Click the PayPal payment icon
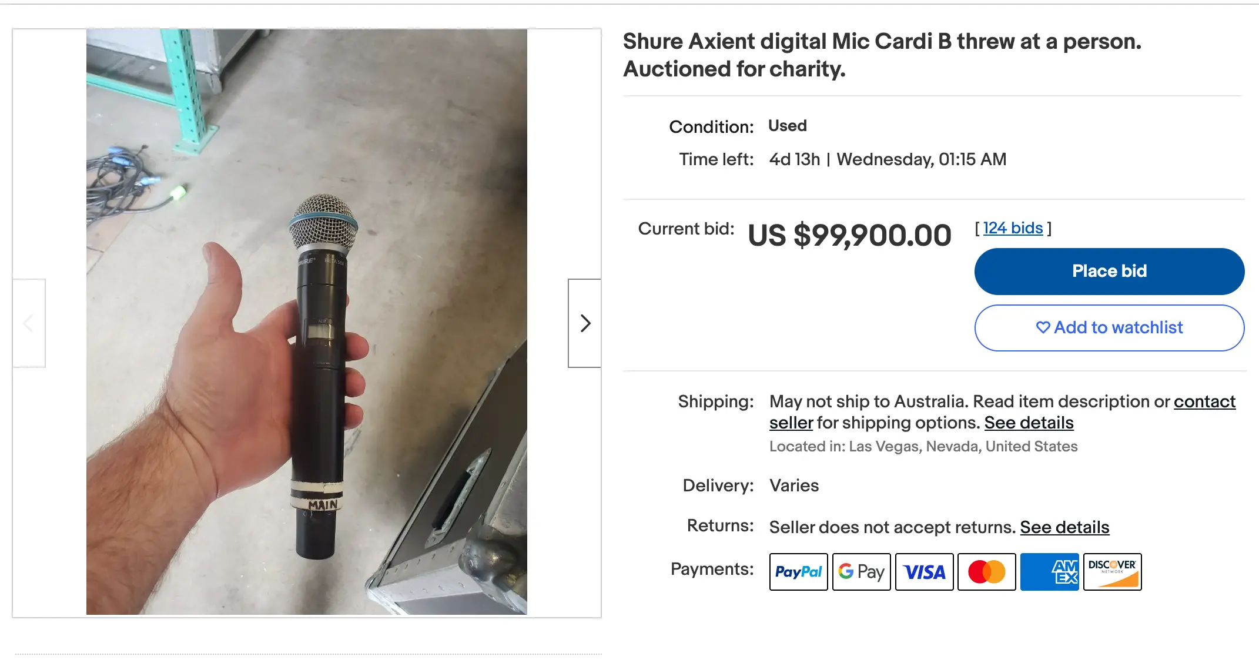 [x=798, y=572]
